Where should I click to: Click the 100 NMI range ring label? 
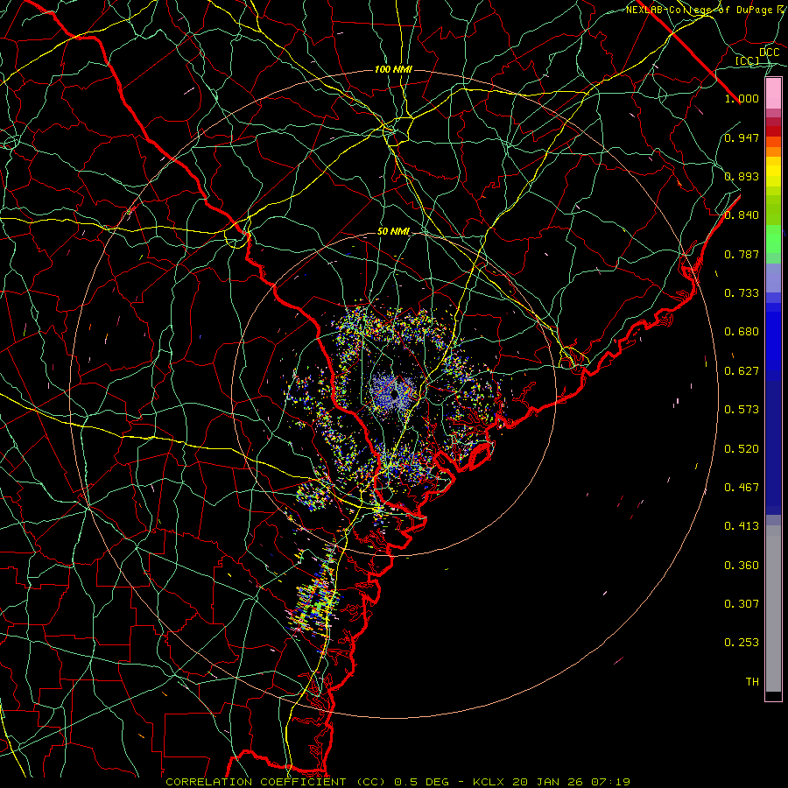point(393,69)
